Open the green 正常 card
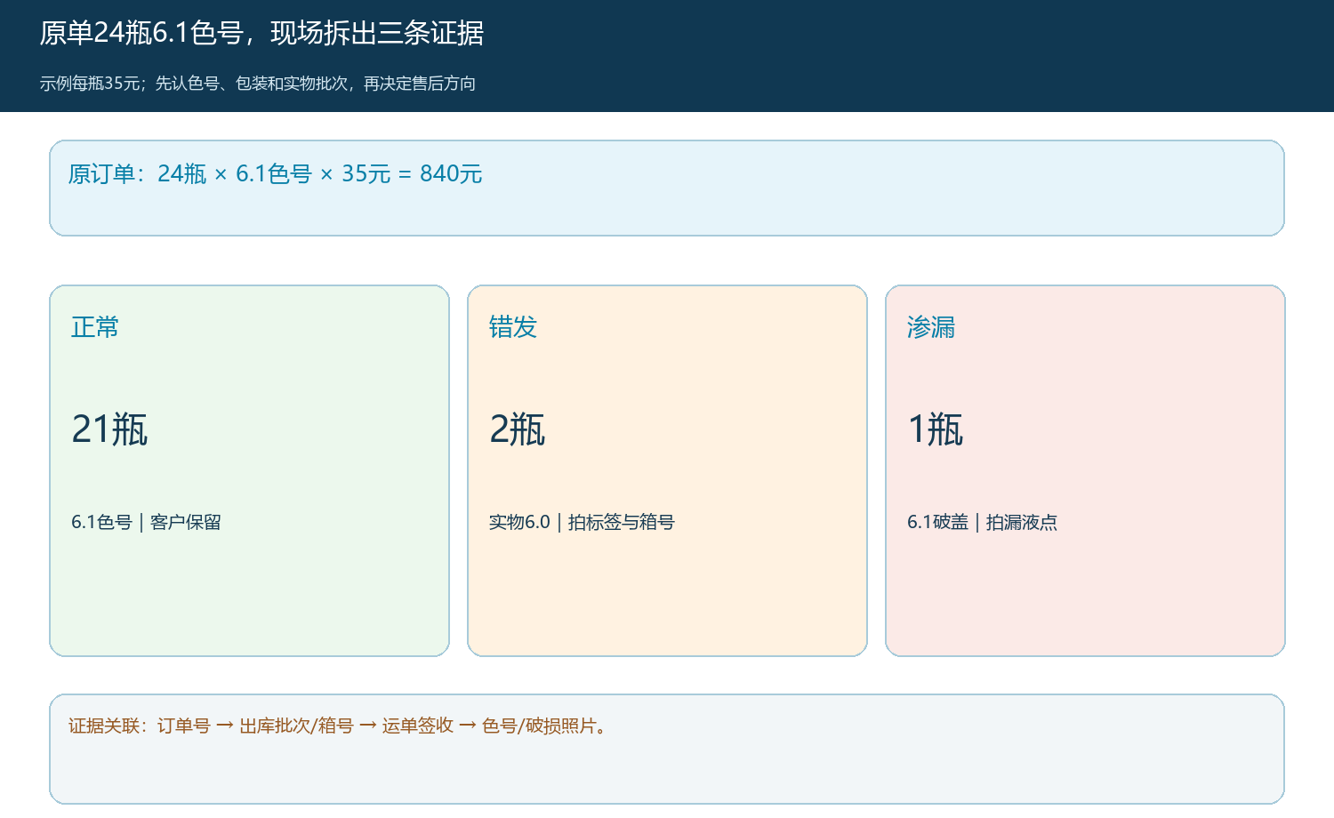The image size is (1334, 818). 249,470
